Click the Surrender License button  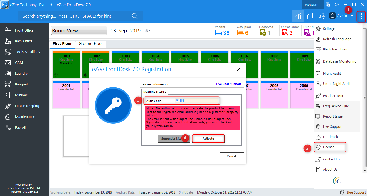(174, 139)
